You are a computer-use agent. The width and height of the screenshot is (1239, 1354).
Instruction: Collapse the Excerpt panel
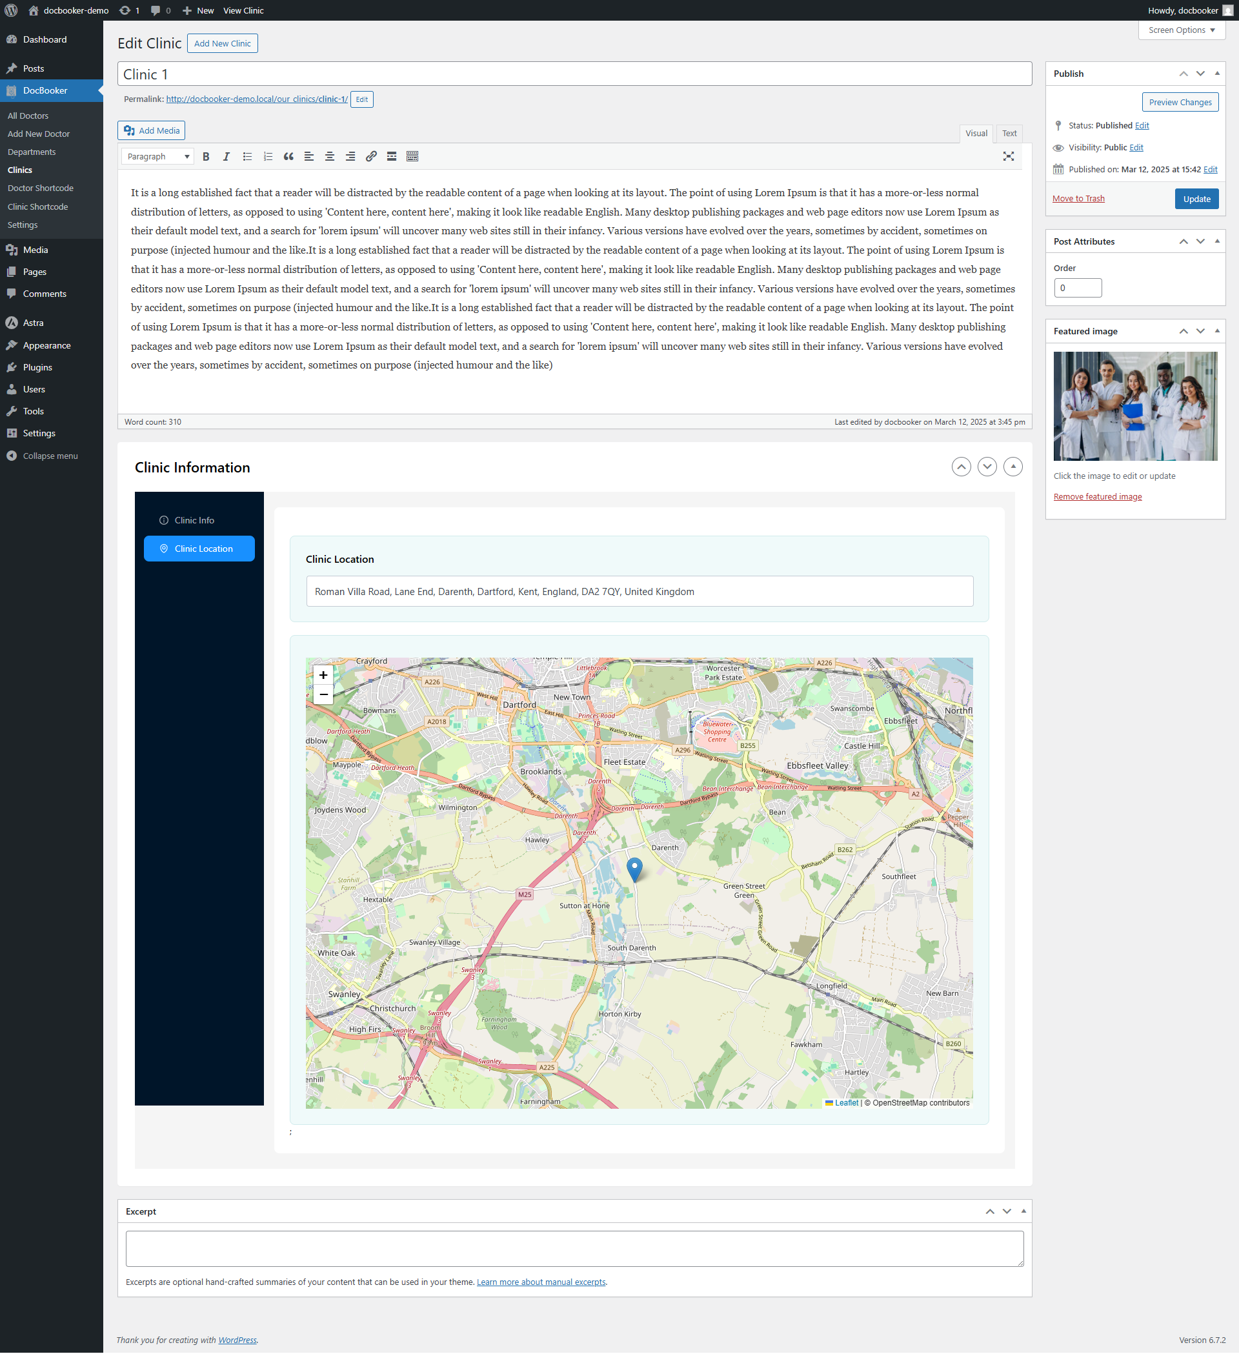coord(1023,1212)
